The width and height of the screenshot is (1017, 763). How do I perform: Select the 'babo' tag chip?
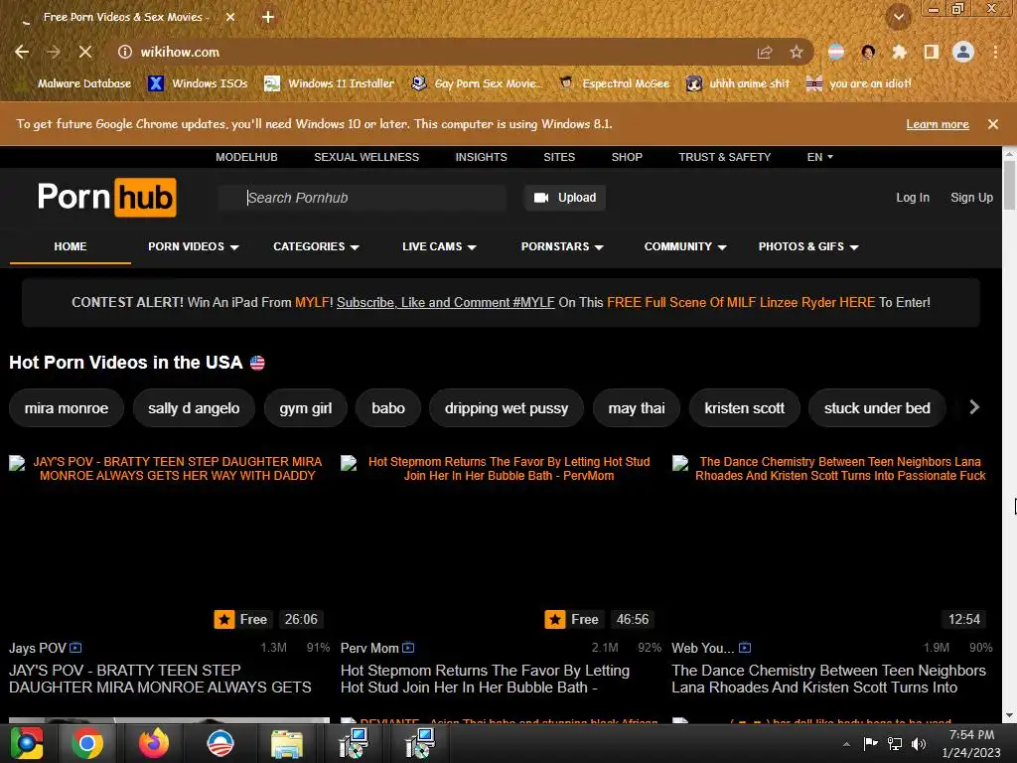coord(388,408)
